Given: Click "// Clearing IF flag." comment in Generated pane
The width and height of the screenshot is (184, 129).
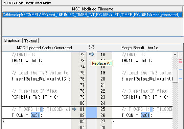Looking at the screenshot, I should pyautogui.click(x=35, y=91).
